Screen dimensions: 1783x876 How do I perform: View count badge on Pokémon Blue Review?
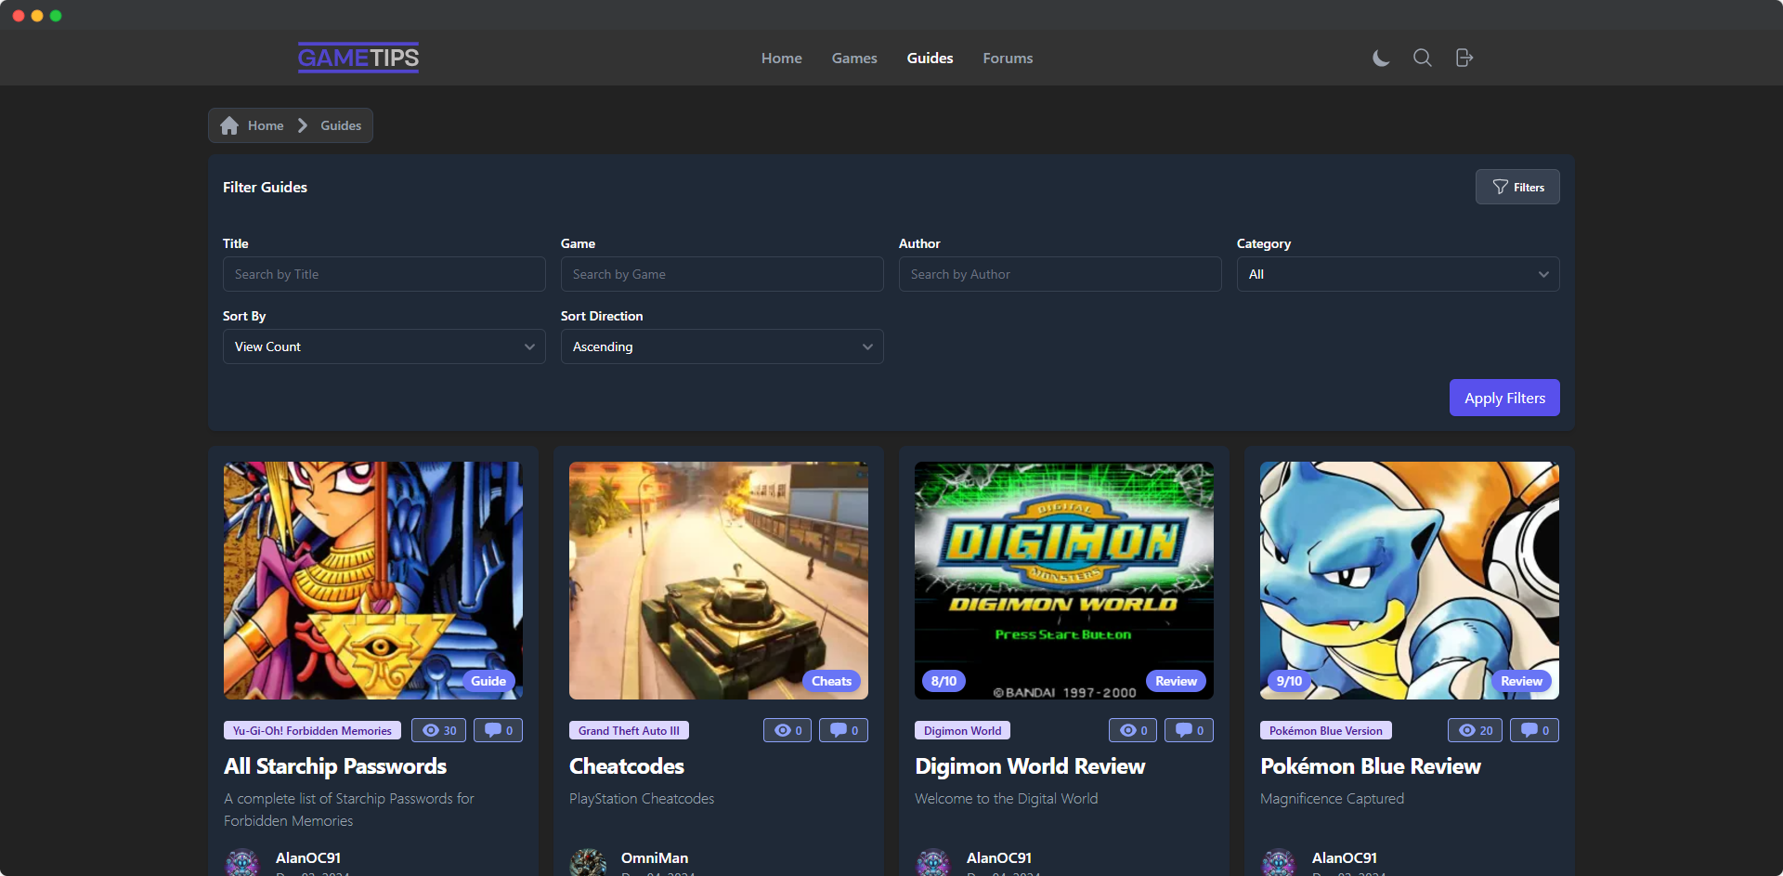[x=1476, y=730]
